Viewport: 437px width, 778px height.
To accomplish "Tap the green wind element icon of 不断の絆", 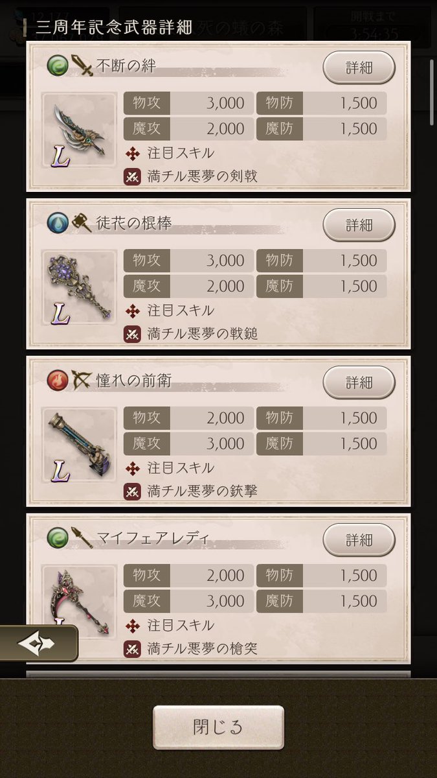I will tap(58, 65).
